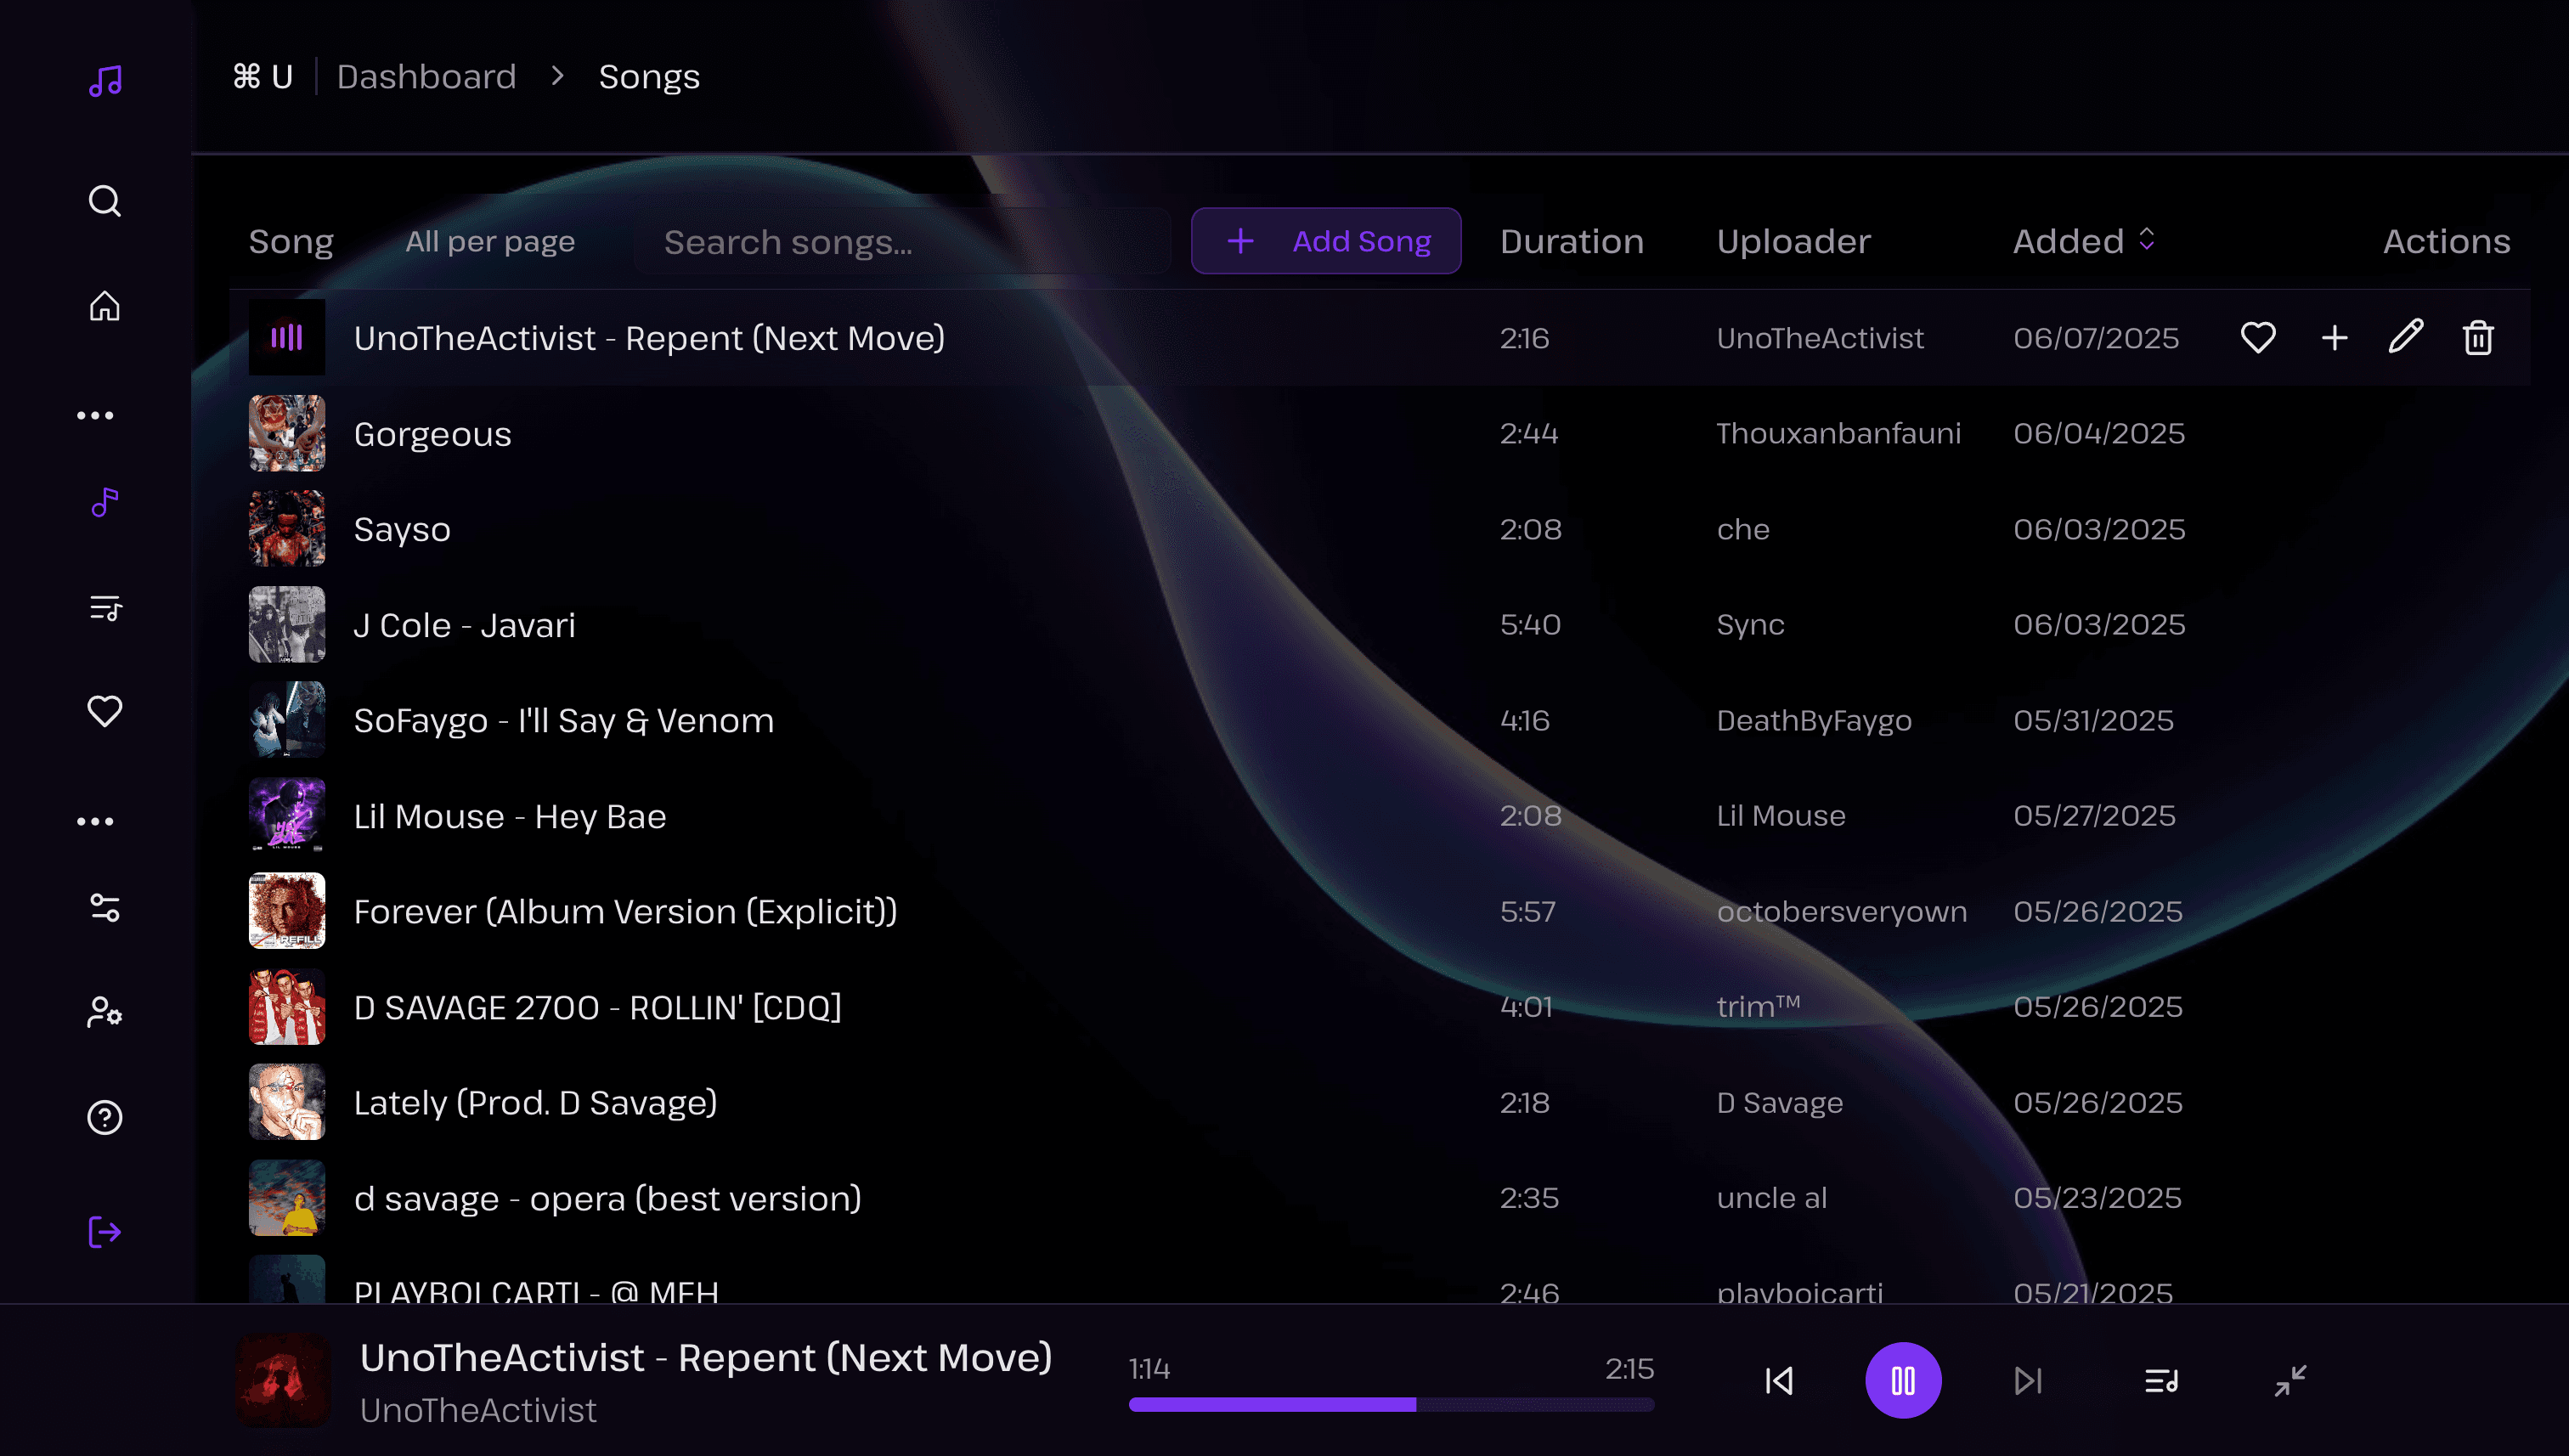The width and height of the screenshot is (2569, 1456).
Task: Click artist UnoTheActivist in player bar
Action: (478, 1410)
